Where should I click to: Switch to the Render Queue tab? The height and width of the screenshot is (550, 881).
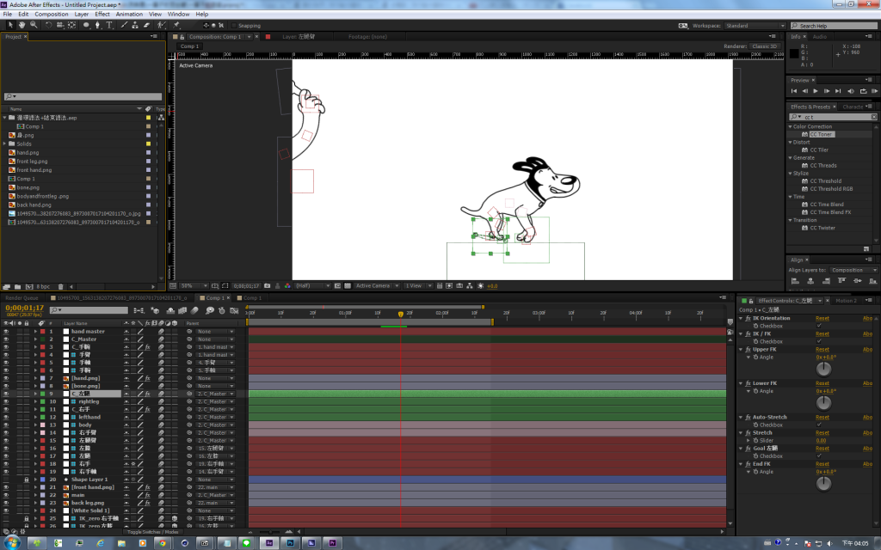tap(22, 298)
